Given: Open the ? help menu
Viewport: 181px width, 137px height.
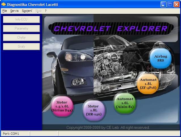Looking at the screenshot, I should click(x=46, y=11).
